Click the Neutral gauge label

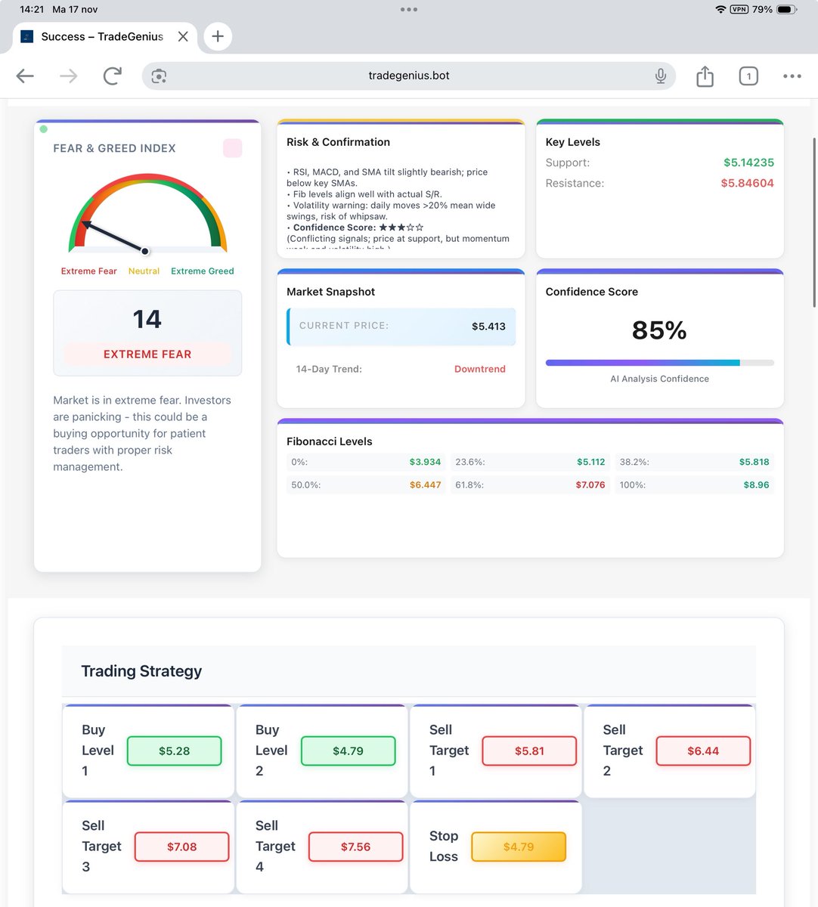(144, 271)
